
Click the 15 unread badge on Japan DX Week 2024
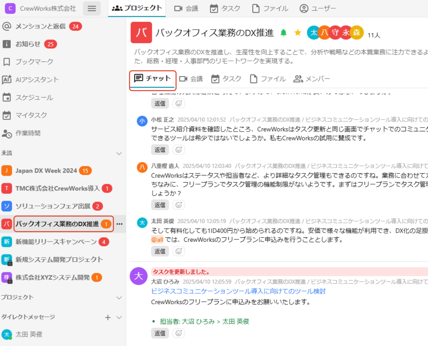coord(85,171)
